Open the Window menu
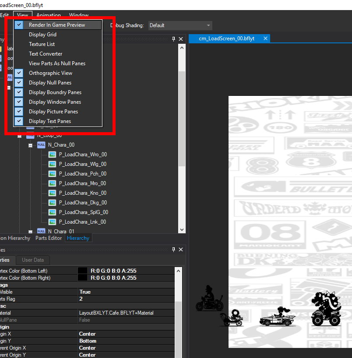The image size is (352, 358). point(78,15)
